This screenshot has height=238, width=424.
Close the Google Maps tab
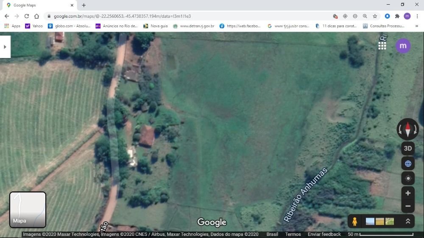tap(72, 5)
